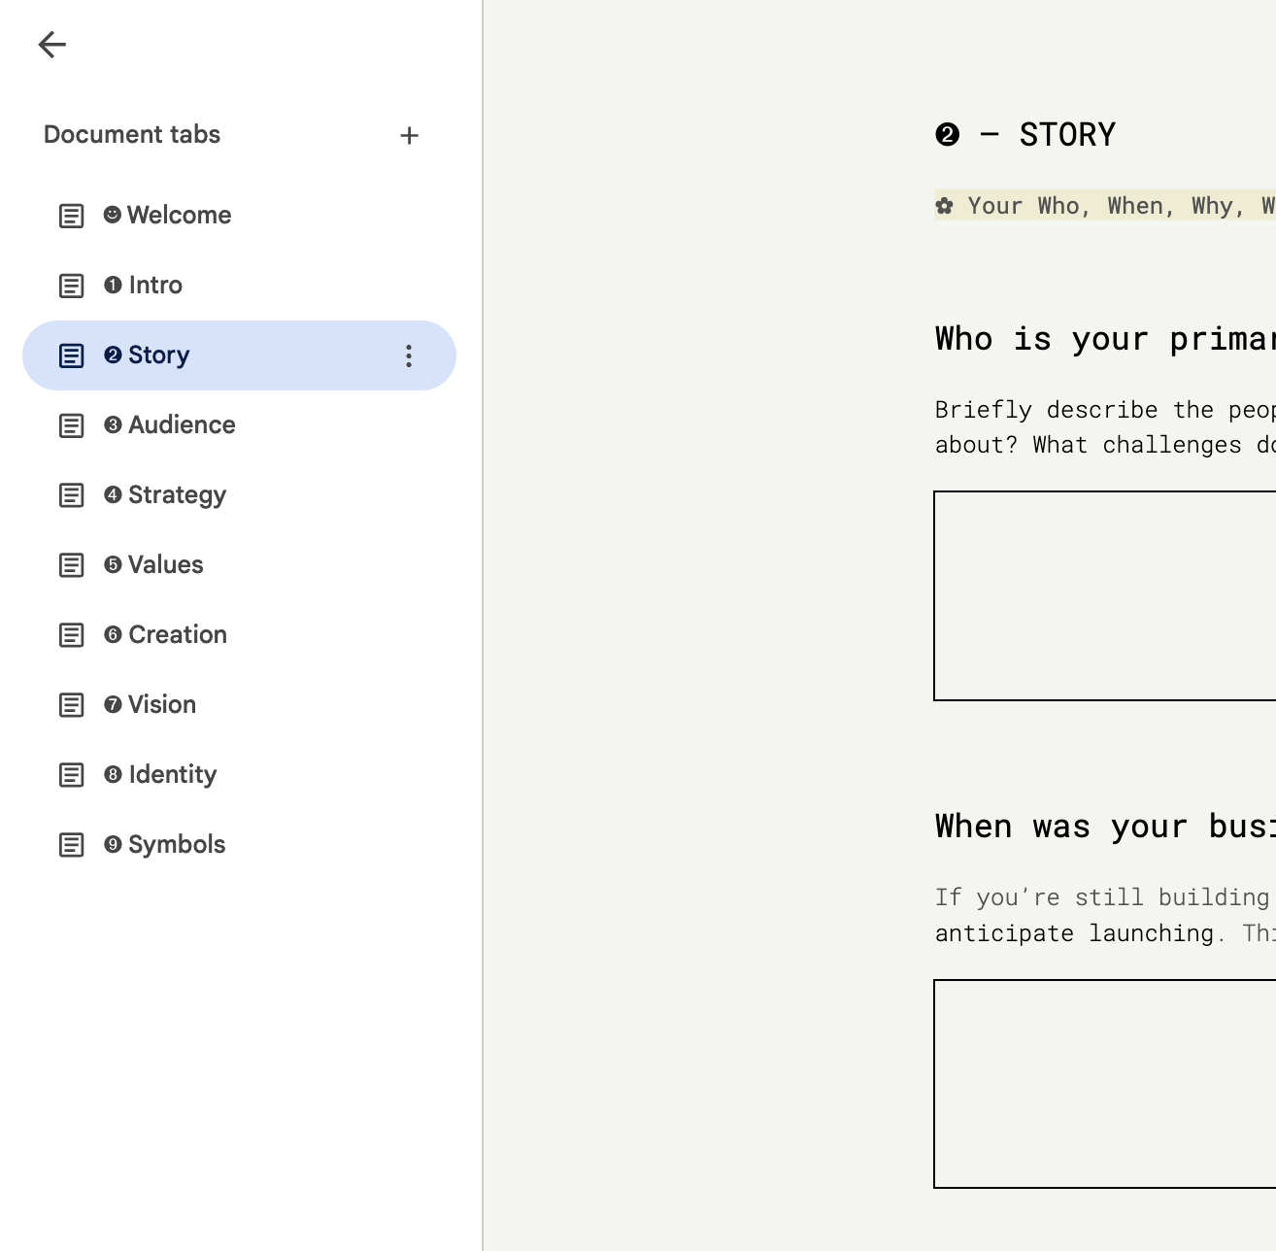Click the page icon beside Values tab
This screenshot has height=1251, width=1276.
(x=71, y=565)
